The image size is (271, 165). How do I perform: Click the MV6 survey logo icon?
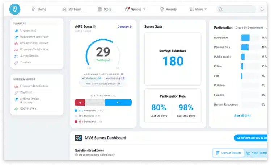click(x=79, y=138)
